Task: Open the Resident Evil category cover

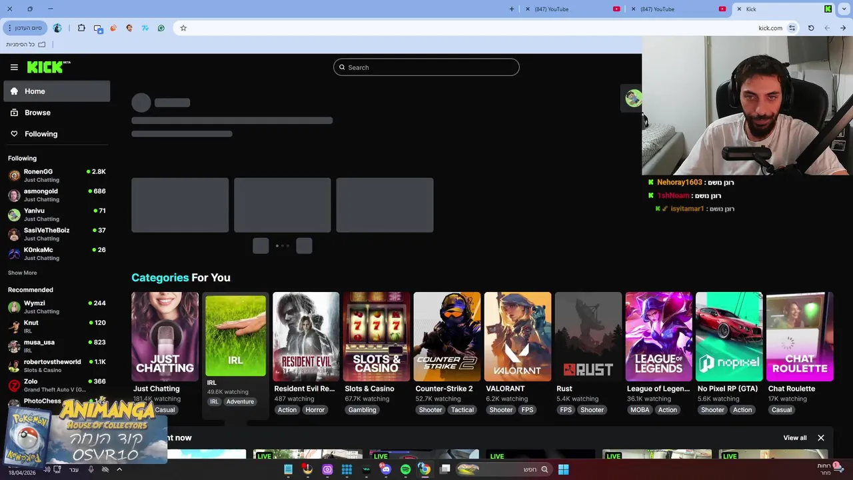Action: (x=306, y=337)
